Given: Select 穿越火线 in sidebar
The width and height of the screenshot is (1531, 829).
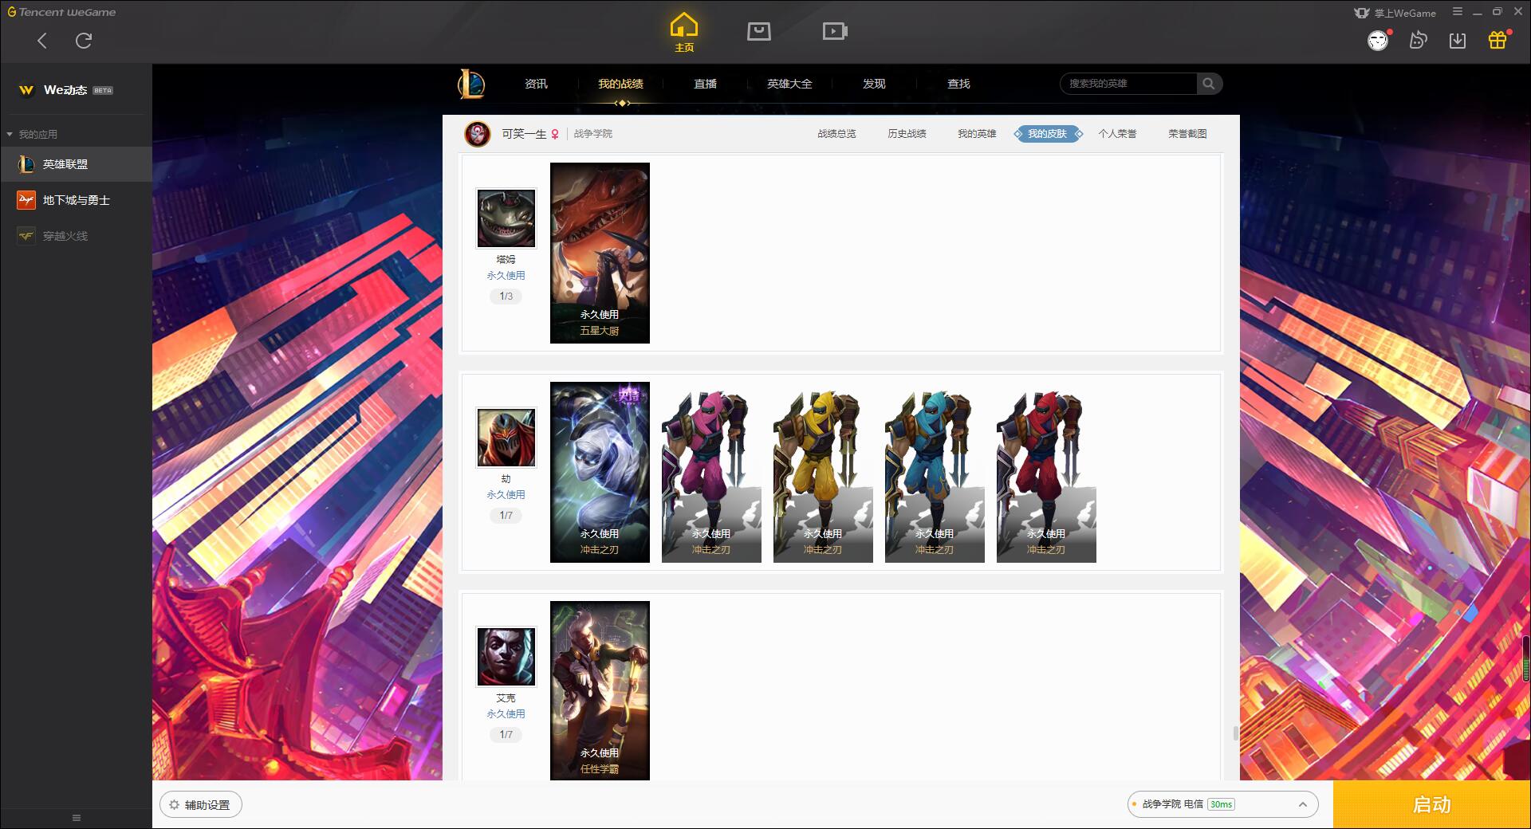Looking at the screenshot, I should (x=76, y=236).
